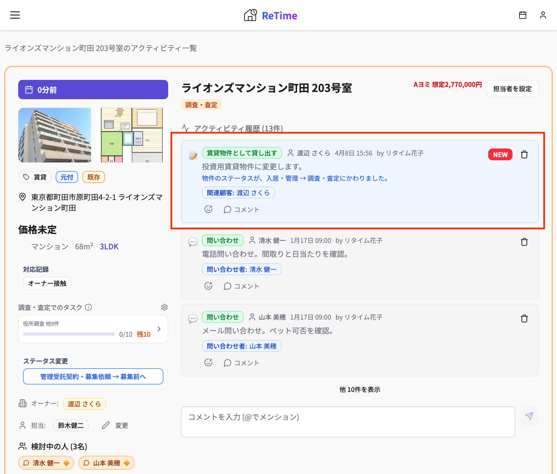Viewport: 557px width, 474px height.
Task: Click assignee 鈴木健二 chip
Action: (x=71, y=425)
